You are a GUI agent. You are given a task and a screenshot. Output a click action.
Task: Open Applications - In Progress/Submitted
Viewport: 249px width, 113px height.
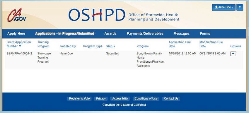(x=65, y=34)
